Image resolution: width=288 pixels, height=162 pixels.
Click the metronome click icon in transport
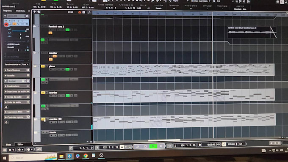tap(224, 144)
